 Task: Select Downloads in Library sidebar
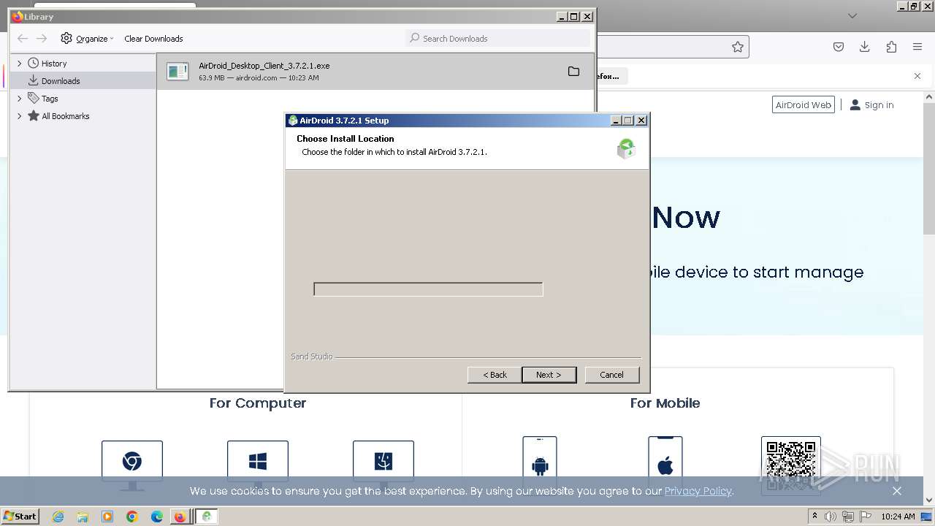[x=61, y=81]
